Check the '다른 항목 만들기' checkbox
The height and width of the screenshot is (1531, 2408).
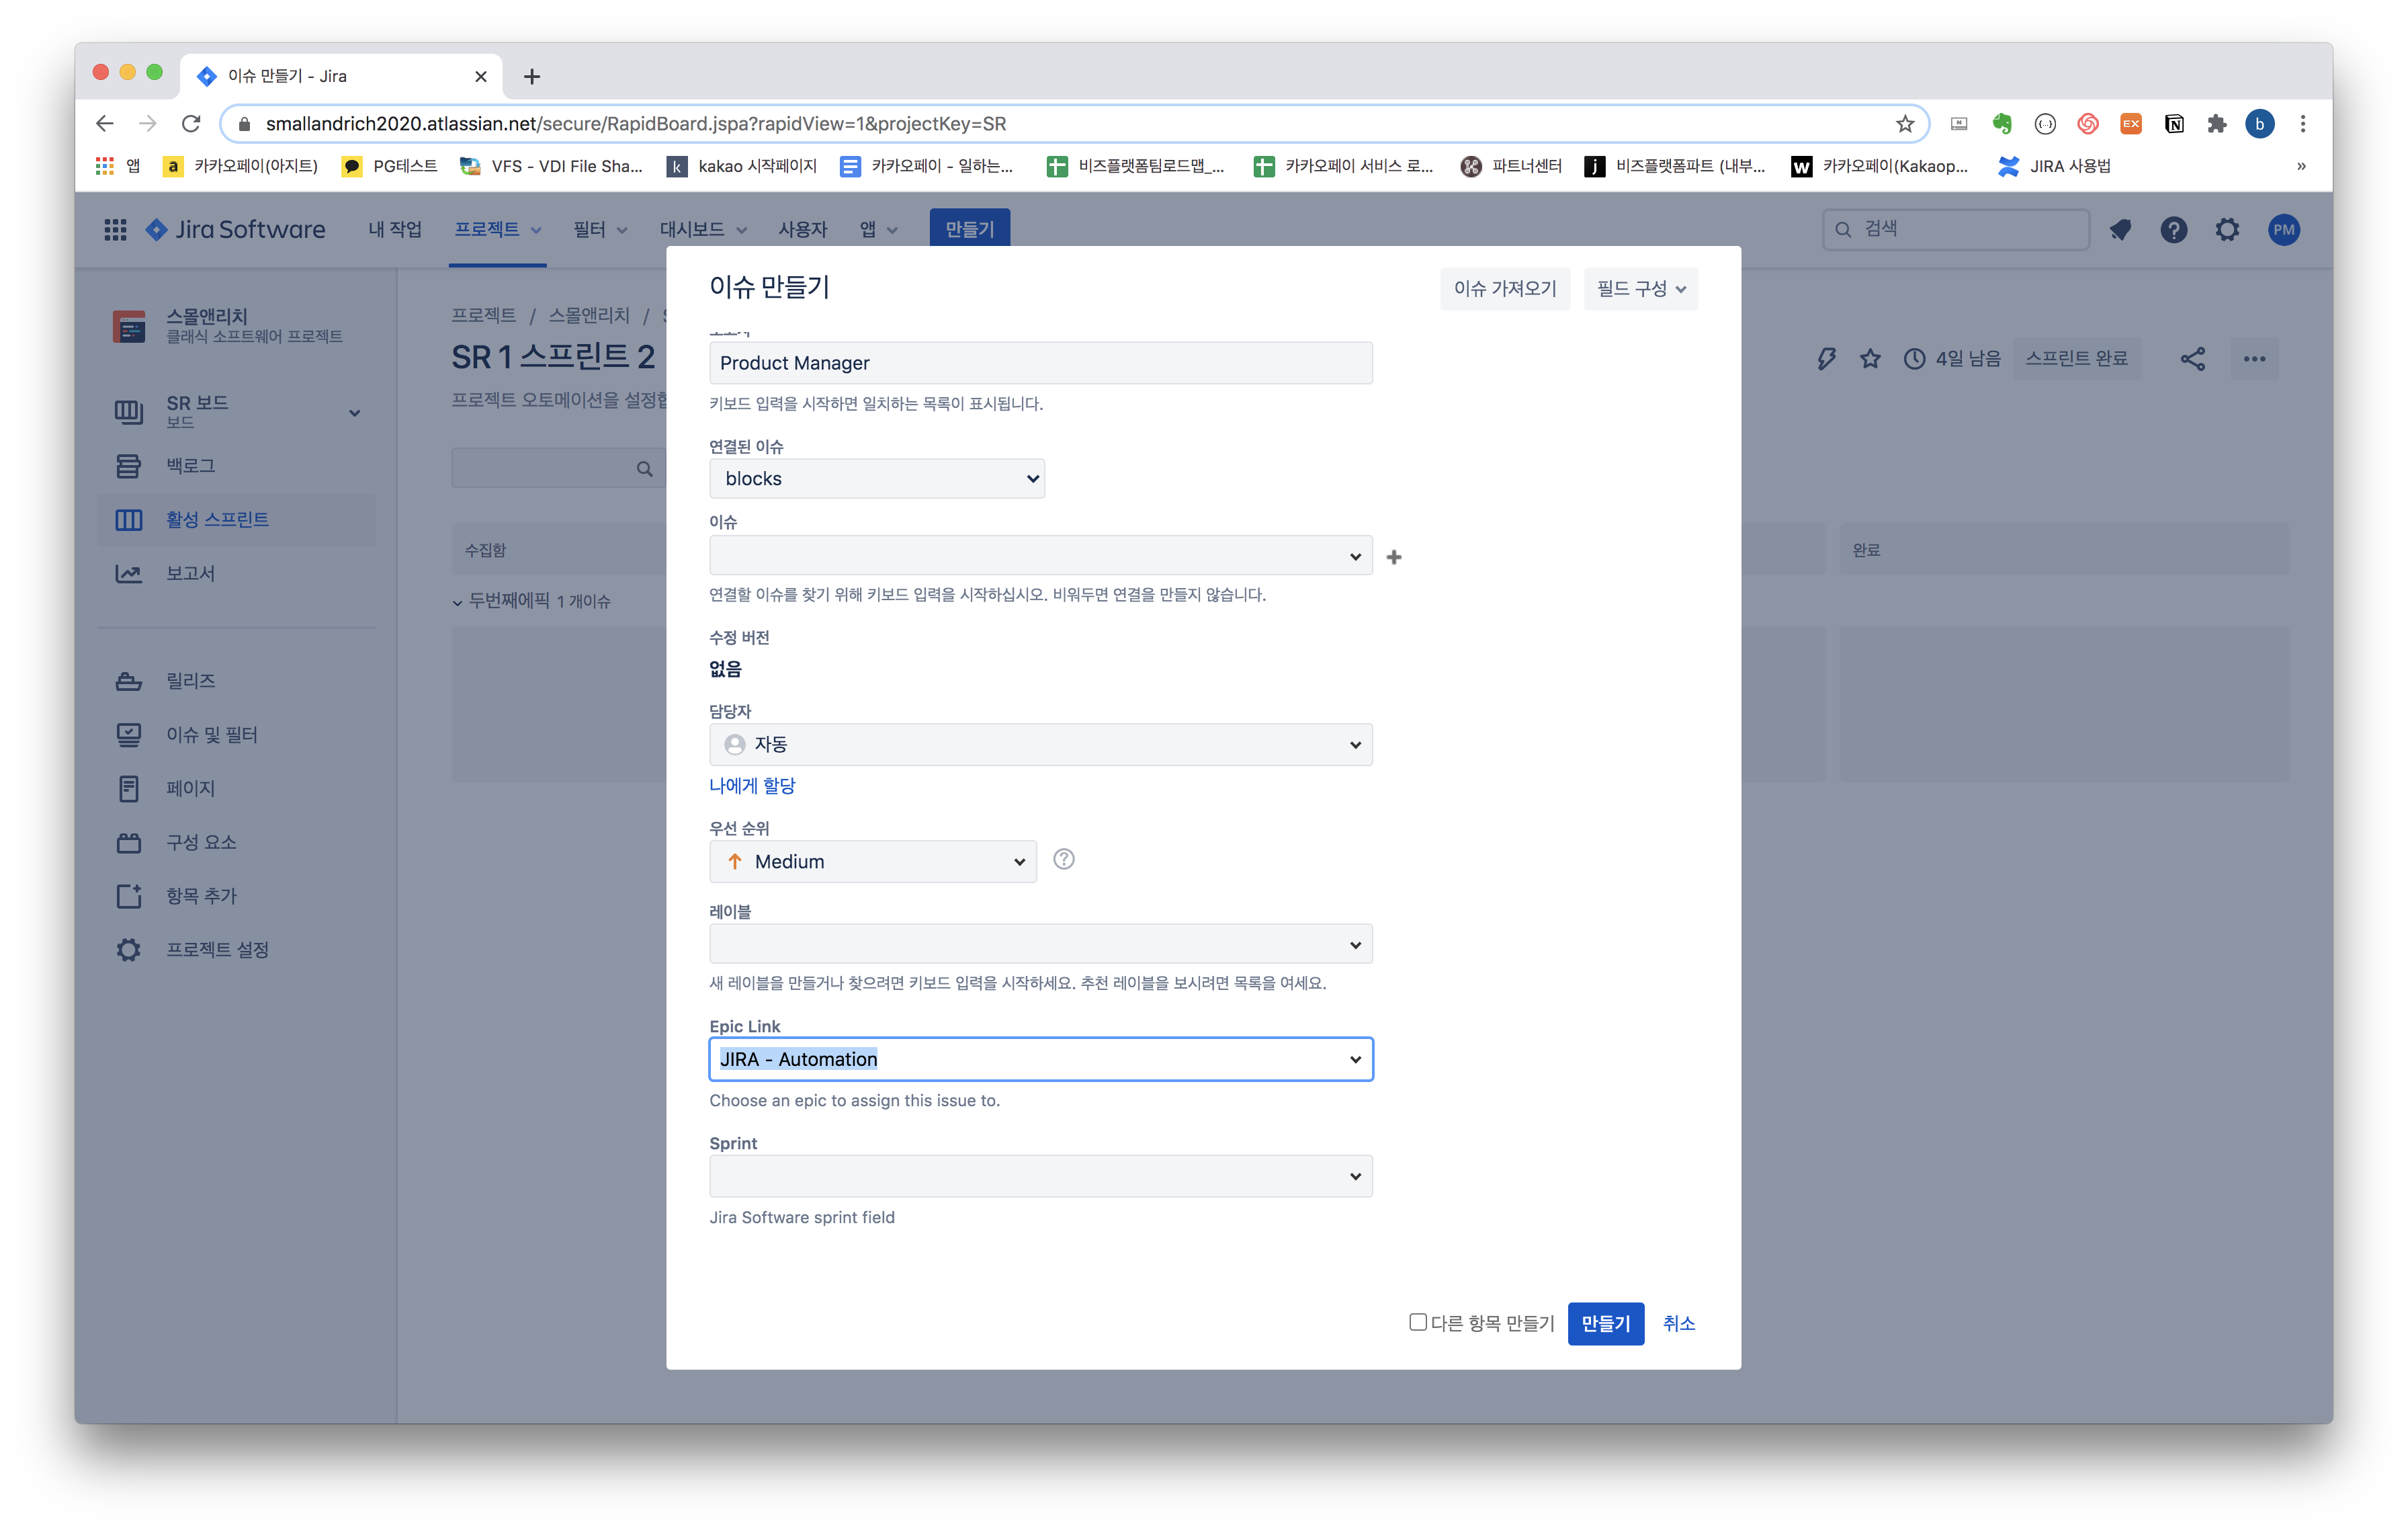coord(1417,1322)
